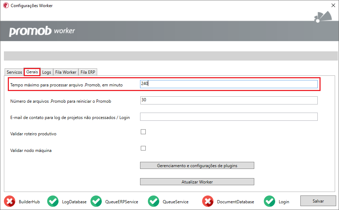The width and height of the screenshot is (339, 210).
Task: Click the 'Número de arquivos .Promob' label
Action: click(x=61, y=101)
